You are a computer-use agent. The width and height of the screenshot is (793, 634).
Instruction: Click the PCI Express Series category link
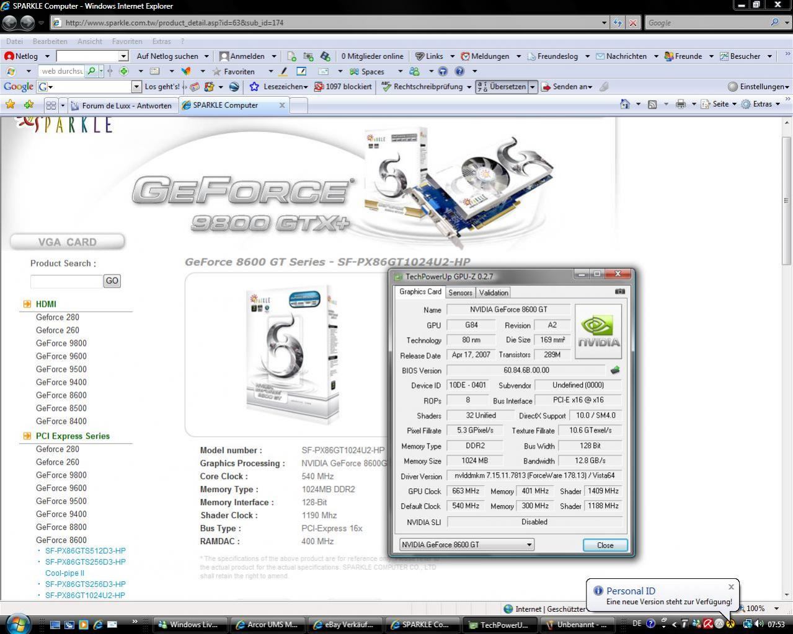click(x=73, y=436)
